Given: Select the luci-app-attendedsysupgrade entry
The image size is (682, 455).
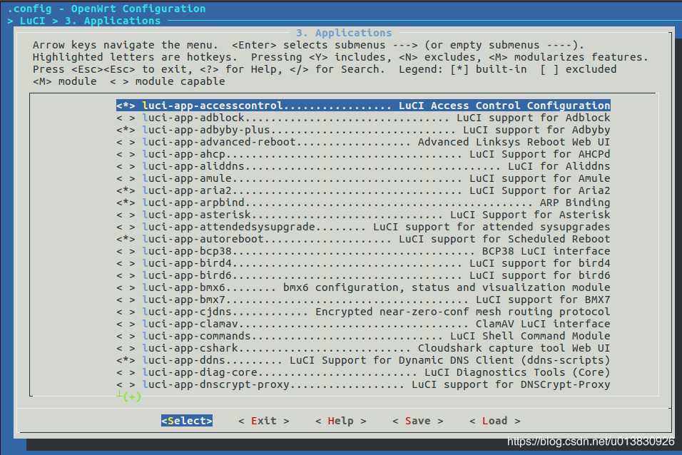Looking at the screenshot, I should click(x=363, y=227).
